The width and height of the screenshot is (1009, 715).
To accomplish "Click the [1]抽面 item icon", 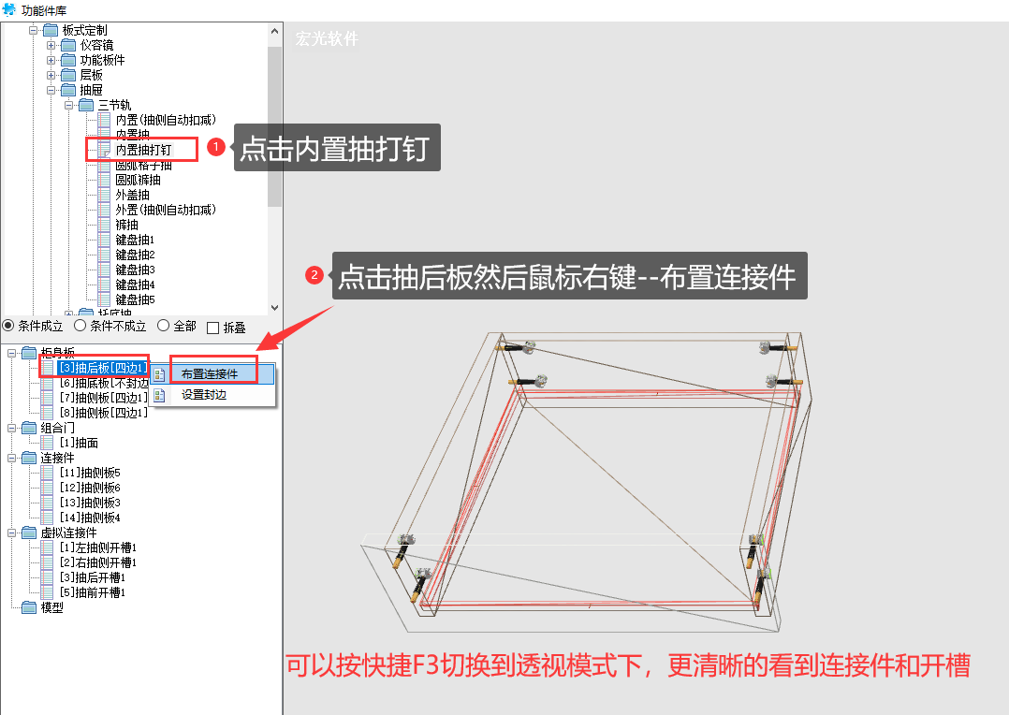I will (x=47, y=443).
